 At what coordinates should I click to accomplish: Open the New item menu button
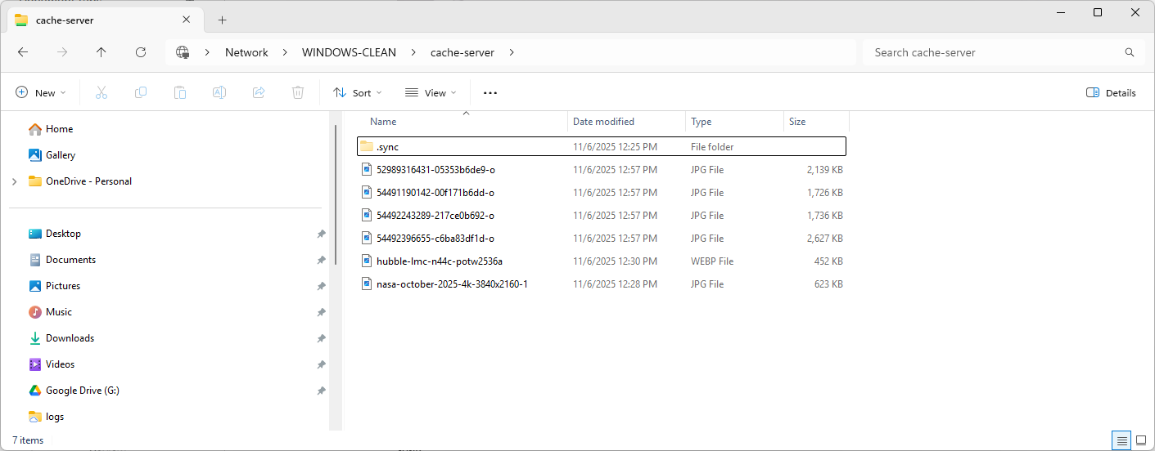pyautogui.click(x=41, y=92)
